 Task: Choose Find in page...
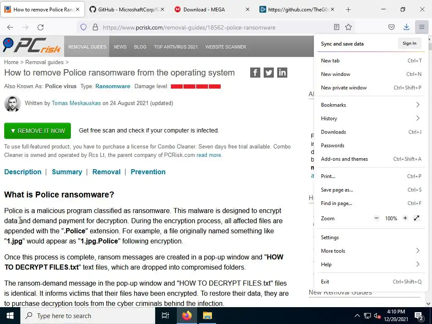tap(371, 203)
